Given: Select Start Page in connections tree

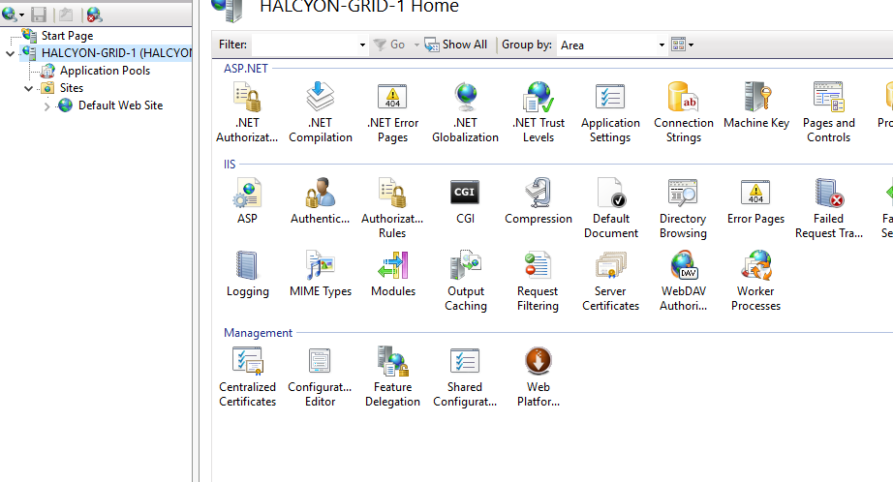Looking at the screenshot, I should [x=67, y=35].
